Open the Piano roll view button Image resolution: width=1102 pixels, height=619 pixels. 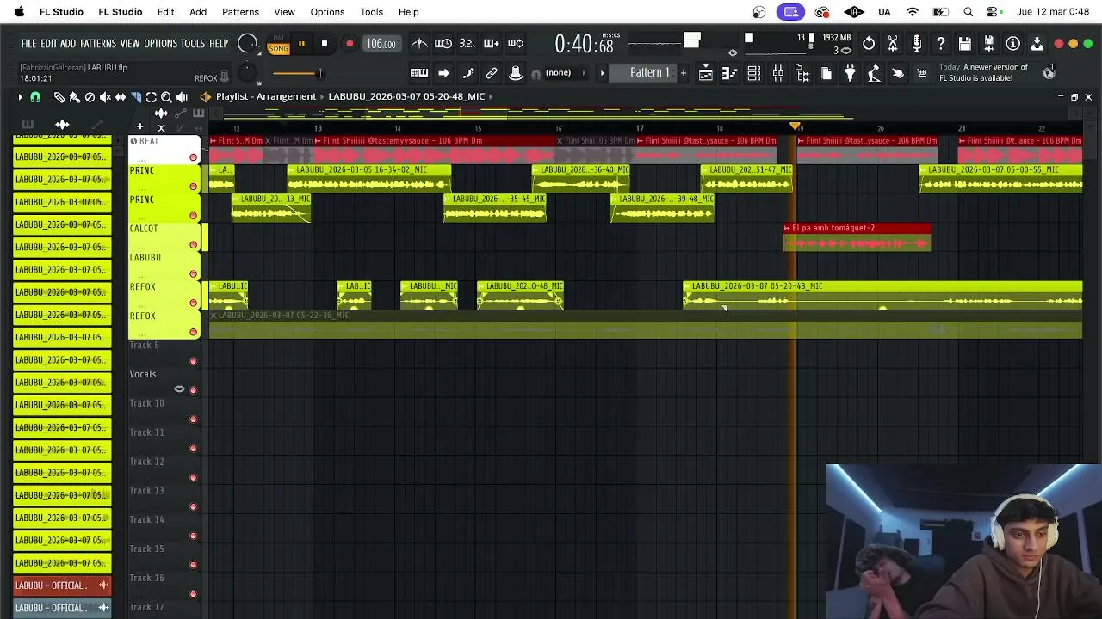(729, 73)
